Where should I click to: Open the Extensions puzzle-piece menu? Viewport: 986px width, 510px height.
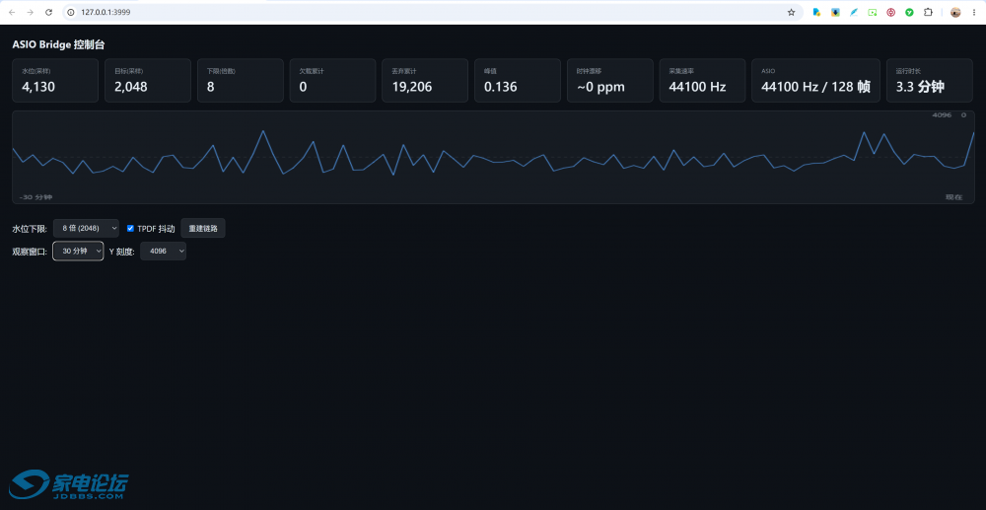pyautogui.click(x=928, y=12)
